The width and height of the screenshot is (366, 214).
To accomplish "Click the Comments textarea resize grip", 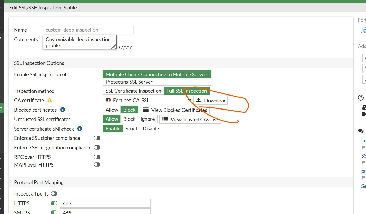I will click(114, 46).
